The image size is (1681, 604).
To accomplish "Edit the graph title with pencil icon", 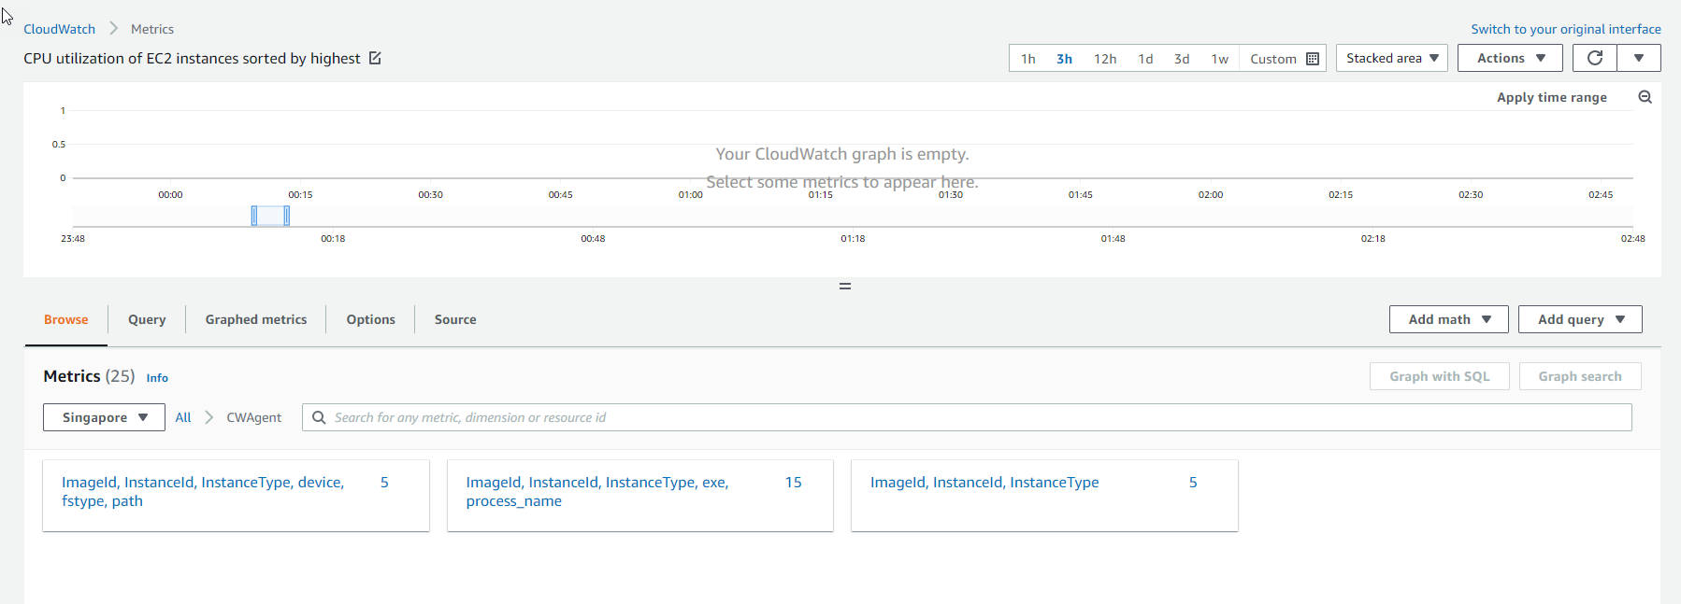I will pyautogui.click(x=375, y=58).
